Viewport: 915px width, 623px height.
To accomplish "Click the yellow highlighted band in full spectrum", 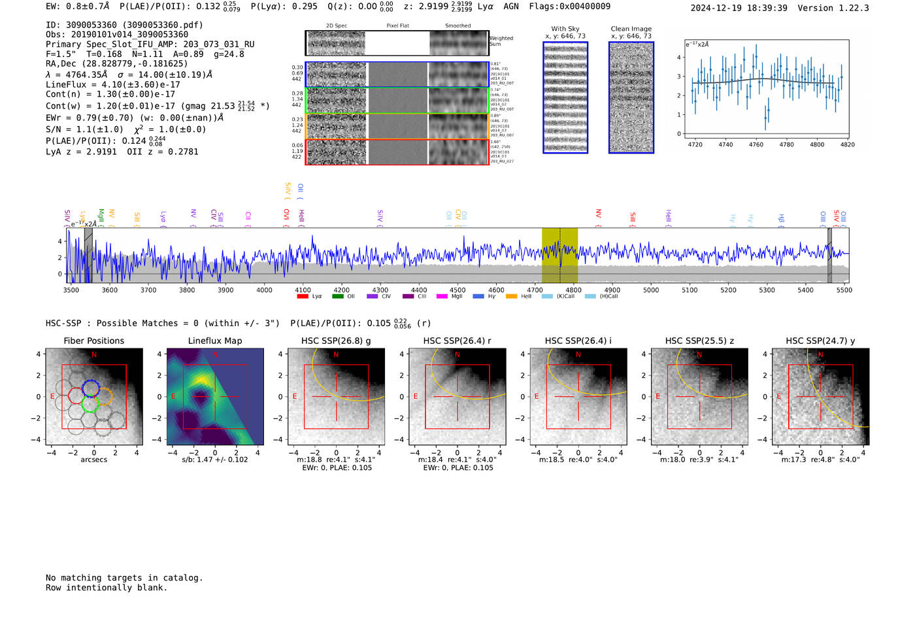I will pos(559,256).
